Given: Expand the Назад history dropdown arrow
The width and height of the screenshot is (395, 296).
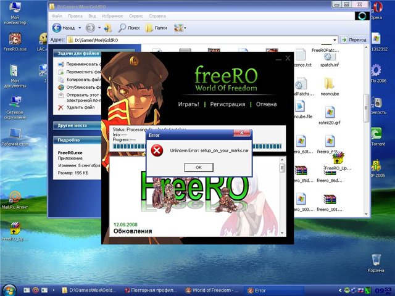Looking at the screenshot, I should (80, 28).
